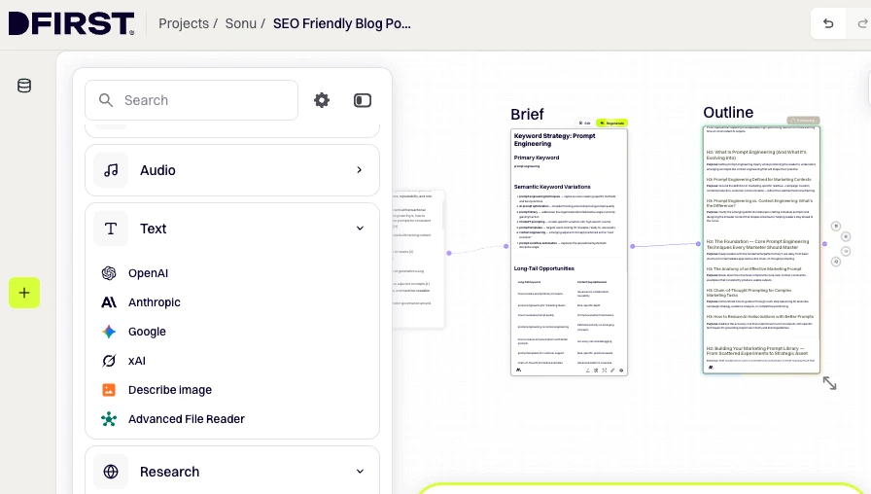Click the Research globe icon
Image resolution: width=871 pixels, height=494 pixels.
click(x=111, y=472)
